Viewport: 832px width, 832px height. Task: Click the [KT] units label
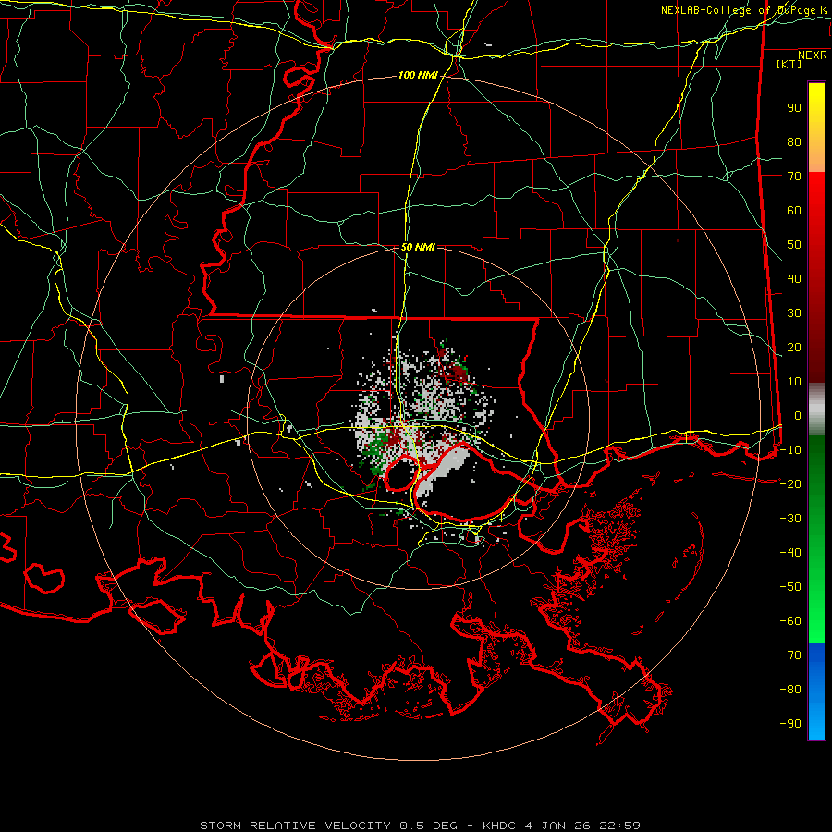pyautogui.click(x=789, y=64)
